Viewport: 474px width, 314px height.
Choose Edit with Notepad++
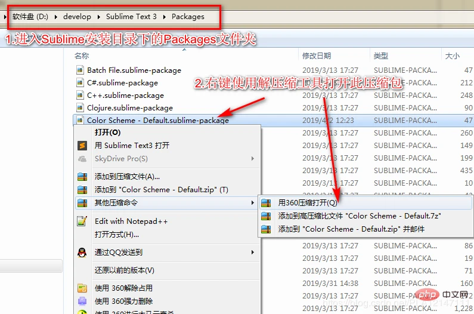(131, 221)
